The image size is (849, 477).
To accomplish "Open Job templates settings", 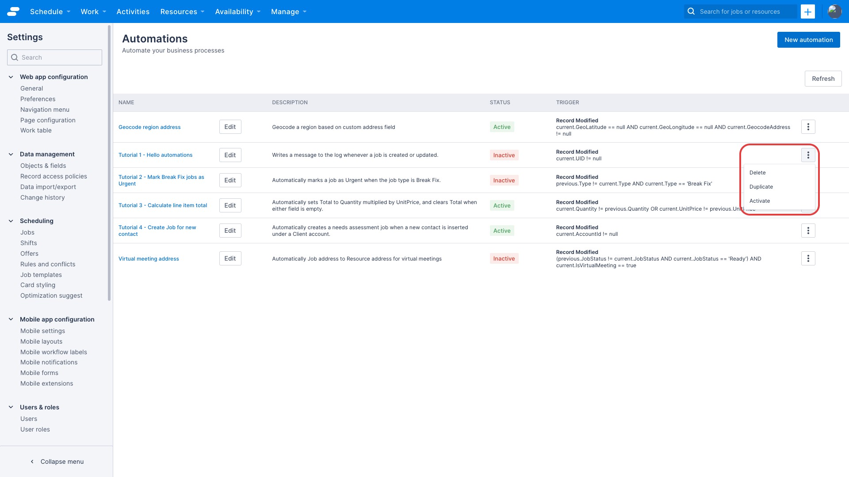I will coord(41,275).
